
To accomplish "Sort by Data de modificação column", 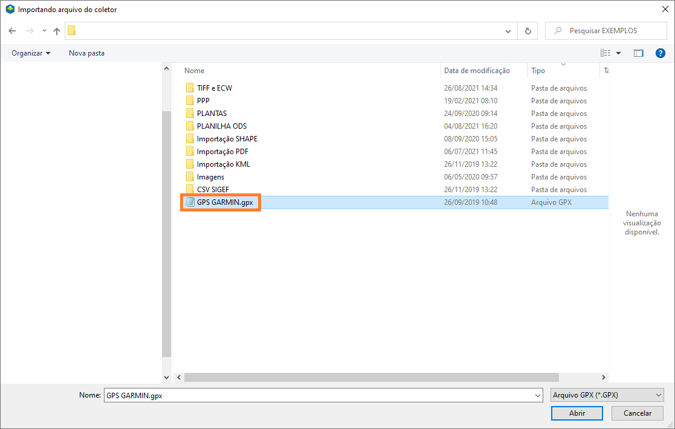I will [x=477, y=71].
